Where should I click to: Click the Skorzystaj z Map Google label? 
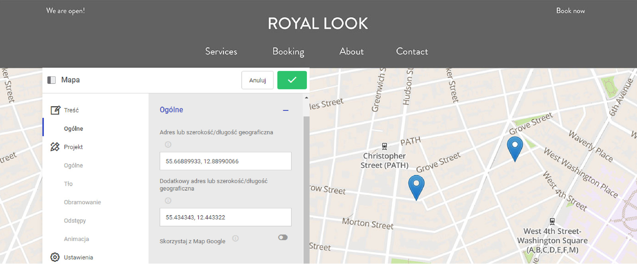pos(192,241)
